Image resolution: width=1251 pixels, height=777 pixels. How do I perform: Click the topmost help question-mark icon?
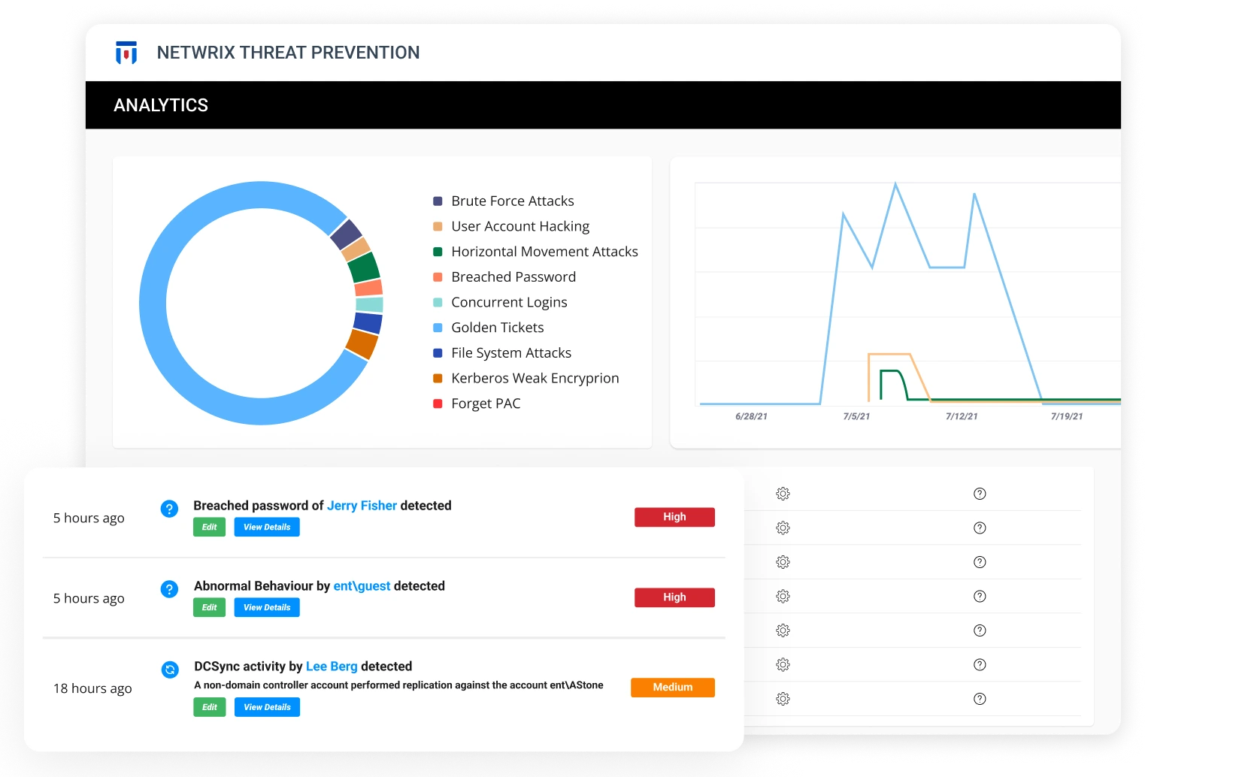980,494
